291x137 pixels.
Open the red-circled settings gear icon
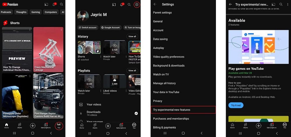tap(137, 5)
